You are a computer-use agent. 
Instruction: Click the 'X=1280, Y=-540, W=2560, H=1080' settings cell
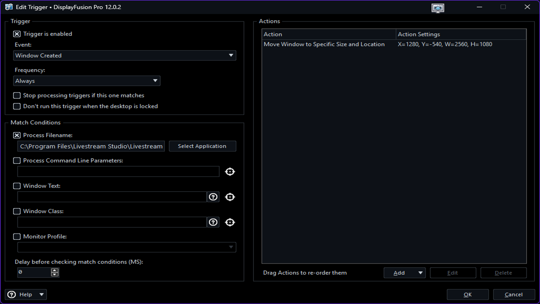(445, 44)
